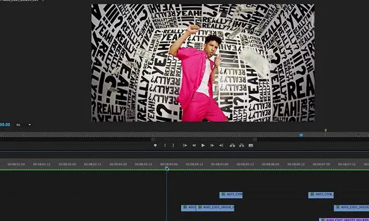
Task: Step forward one frame
Action: (212, 146)
